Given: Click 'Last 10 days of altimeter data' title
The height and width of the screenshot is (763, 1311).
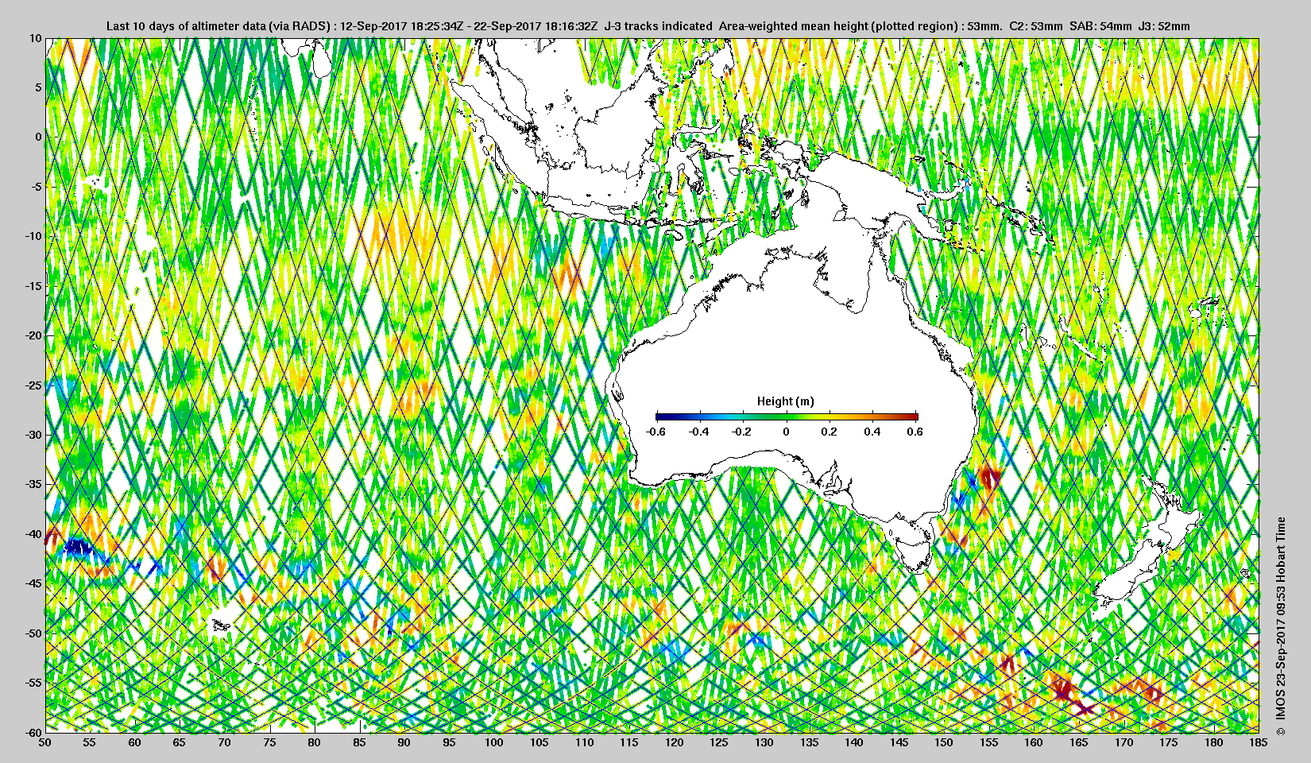Looking at the screenshot, I should pyautogui.click(x=187, y=25).
